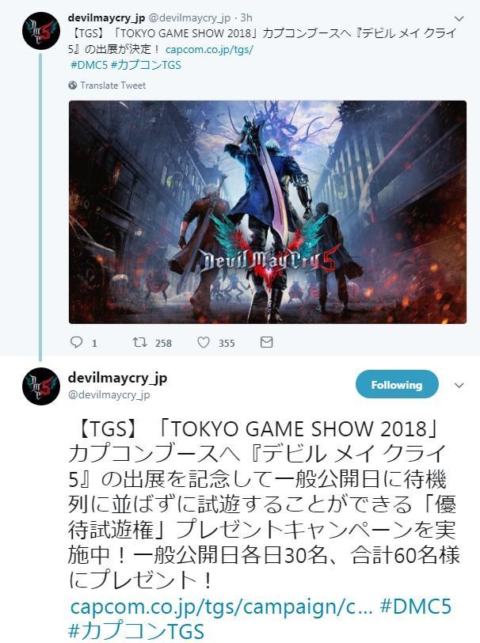The height and width of the screenshot is (643, 480).
Task: Open the top devilmaycry_jp profile avatar
Action: pos(41,31)
